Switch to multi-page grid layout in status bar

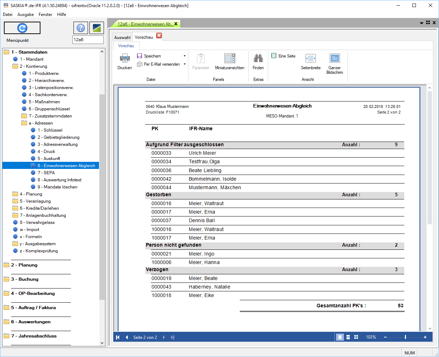click(x=356, y=337)
